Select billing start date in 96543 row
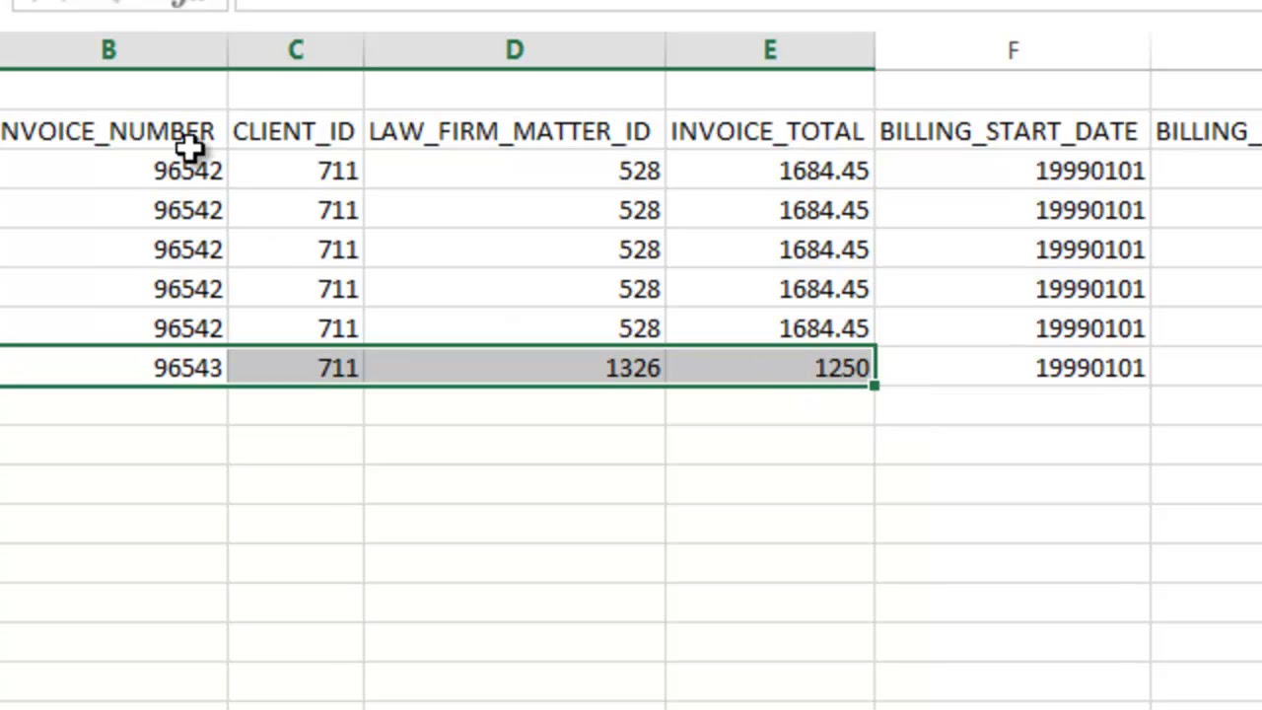This screenshot has width=1262, height=710. (1013, 368)
